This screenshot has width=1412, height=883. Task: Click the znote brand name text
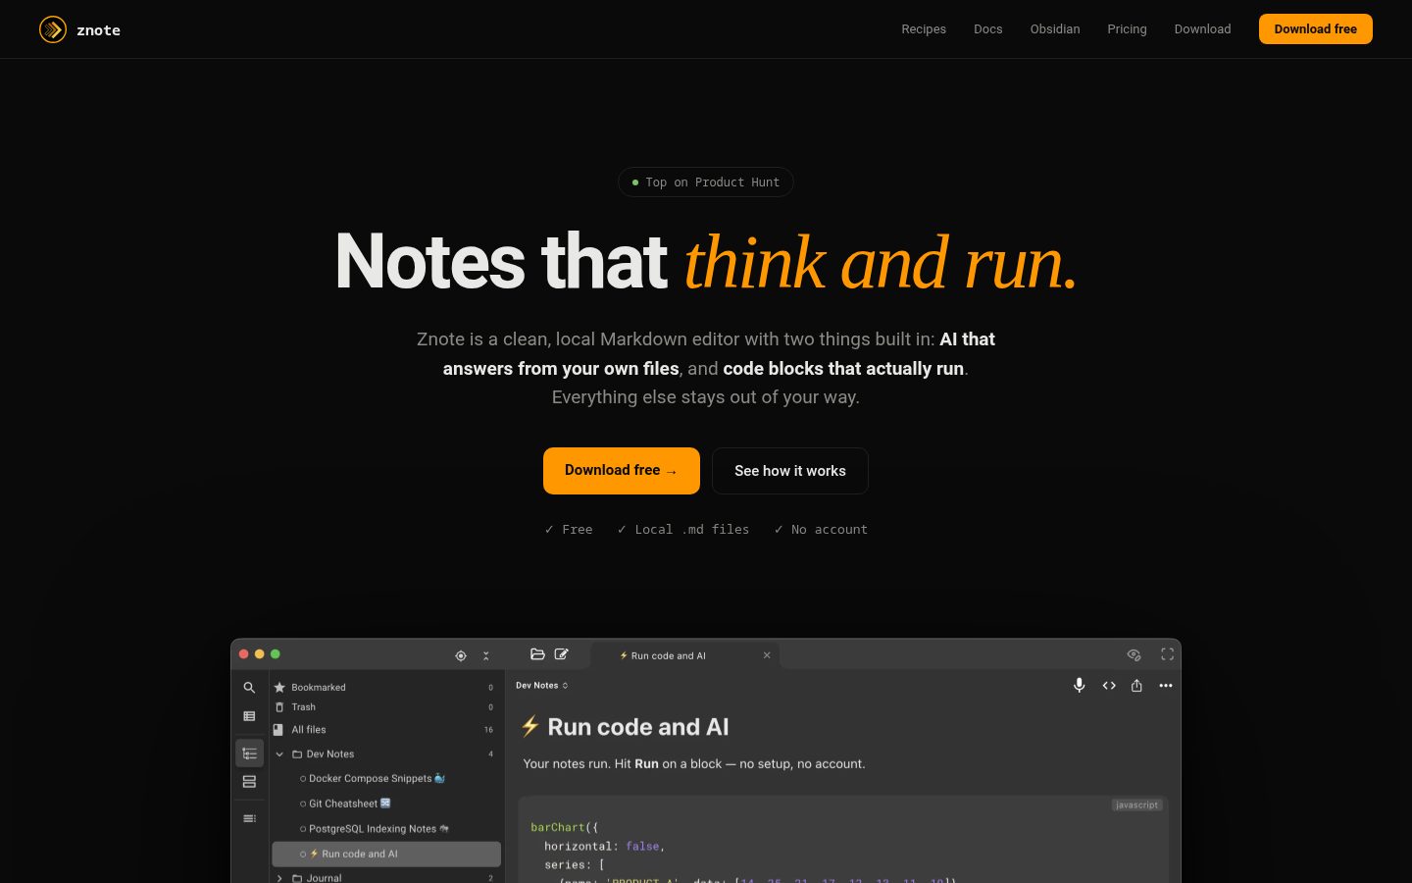[x=99, y=30]
